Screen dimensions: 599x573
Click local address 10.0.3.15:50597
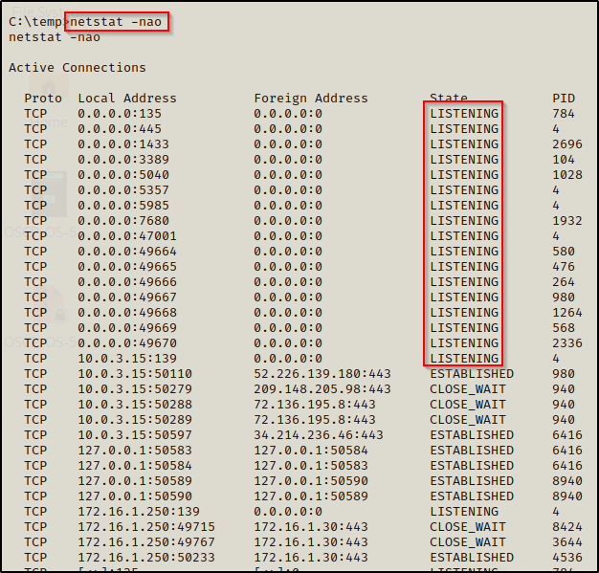tap(135, 434)
